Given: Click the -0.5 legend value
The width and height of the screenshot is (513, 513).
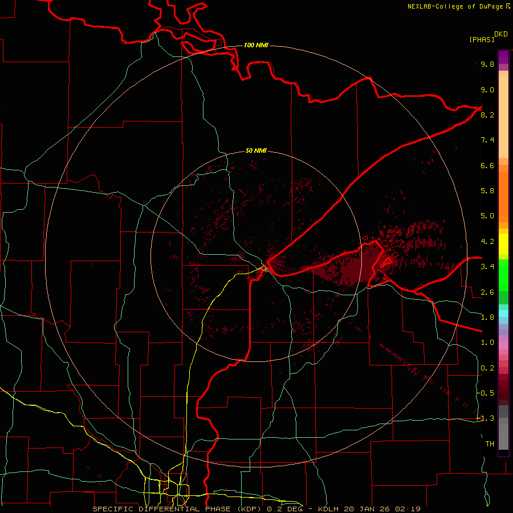Looking at the screenshot, I should point(486,393).
